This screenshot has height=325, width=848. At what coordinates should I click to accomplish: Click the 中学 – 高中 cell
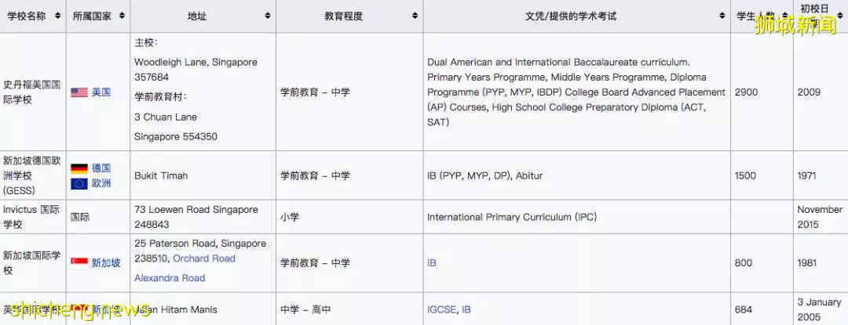tap(305, 310)
